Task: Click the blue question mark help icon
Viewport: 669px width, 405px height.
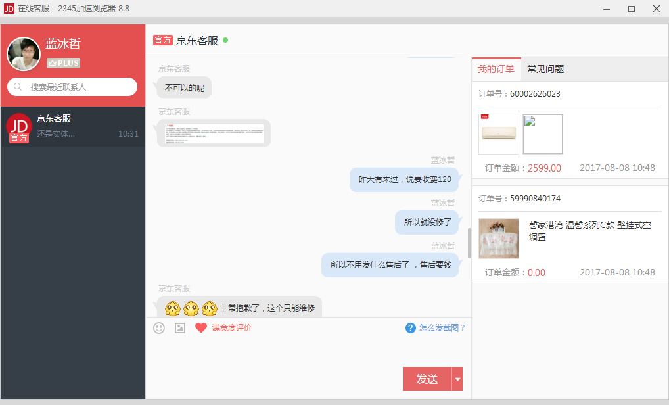Action: (411, 328)
